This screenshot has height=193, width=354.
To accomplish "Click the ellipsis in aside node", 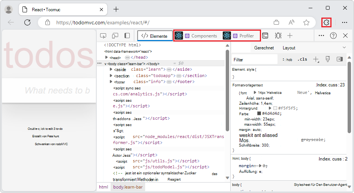I will [x=169, y=69].
